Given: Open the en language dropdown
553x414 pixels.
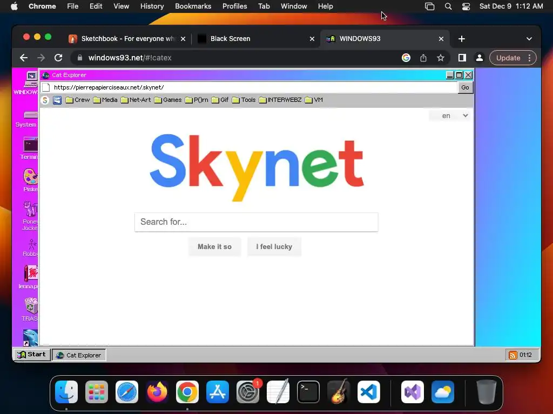Looking at the screenshot, I should 450,116.
